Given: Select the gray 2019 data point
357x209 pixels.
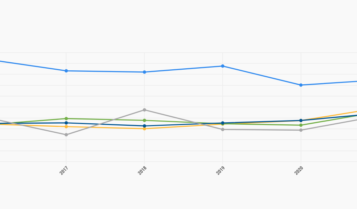Looking at the screenshot, I should (223, 129).
